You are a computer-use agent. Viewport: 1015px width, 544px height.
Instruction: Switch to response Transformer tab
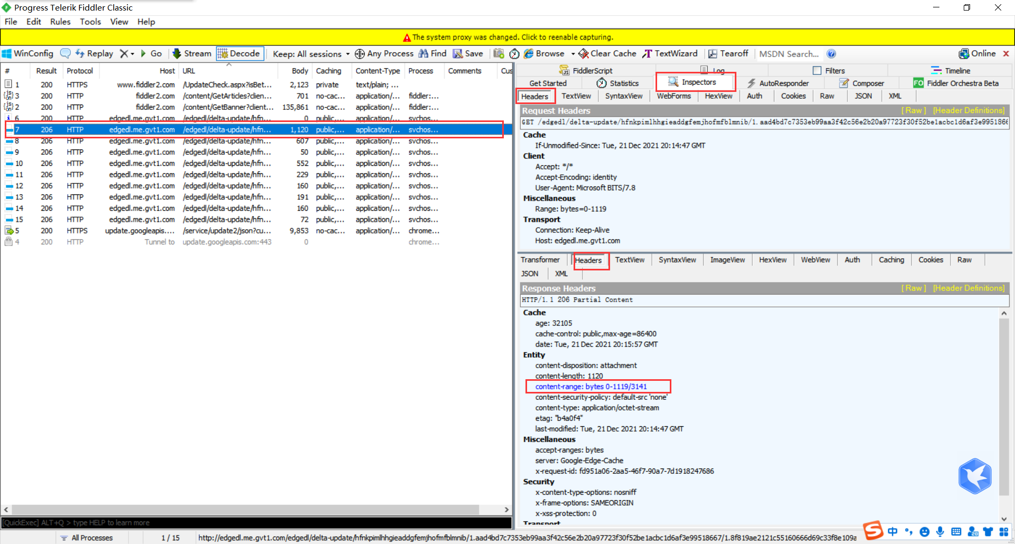point(540,259)
